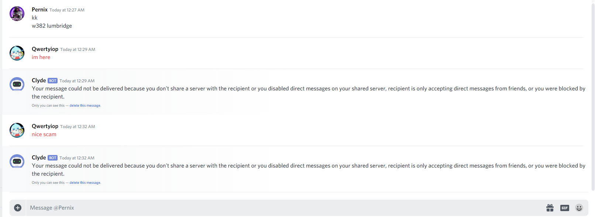Click Clyde's avatar on 12:32 message
Screen dimensions: 595x217
(17, 162)
